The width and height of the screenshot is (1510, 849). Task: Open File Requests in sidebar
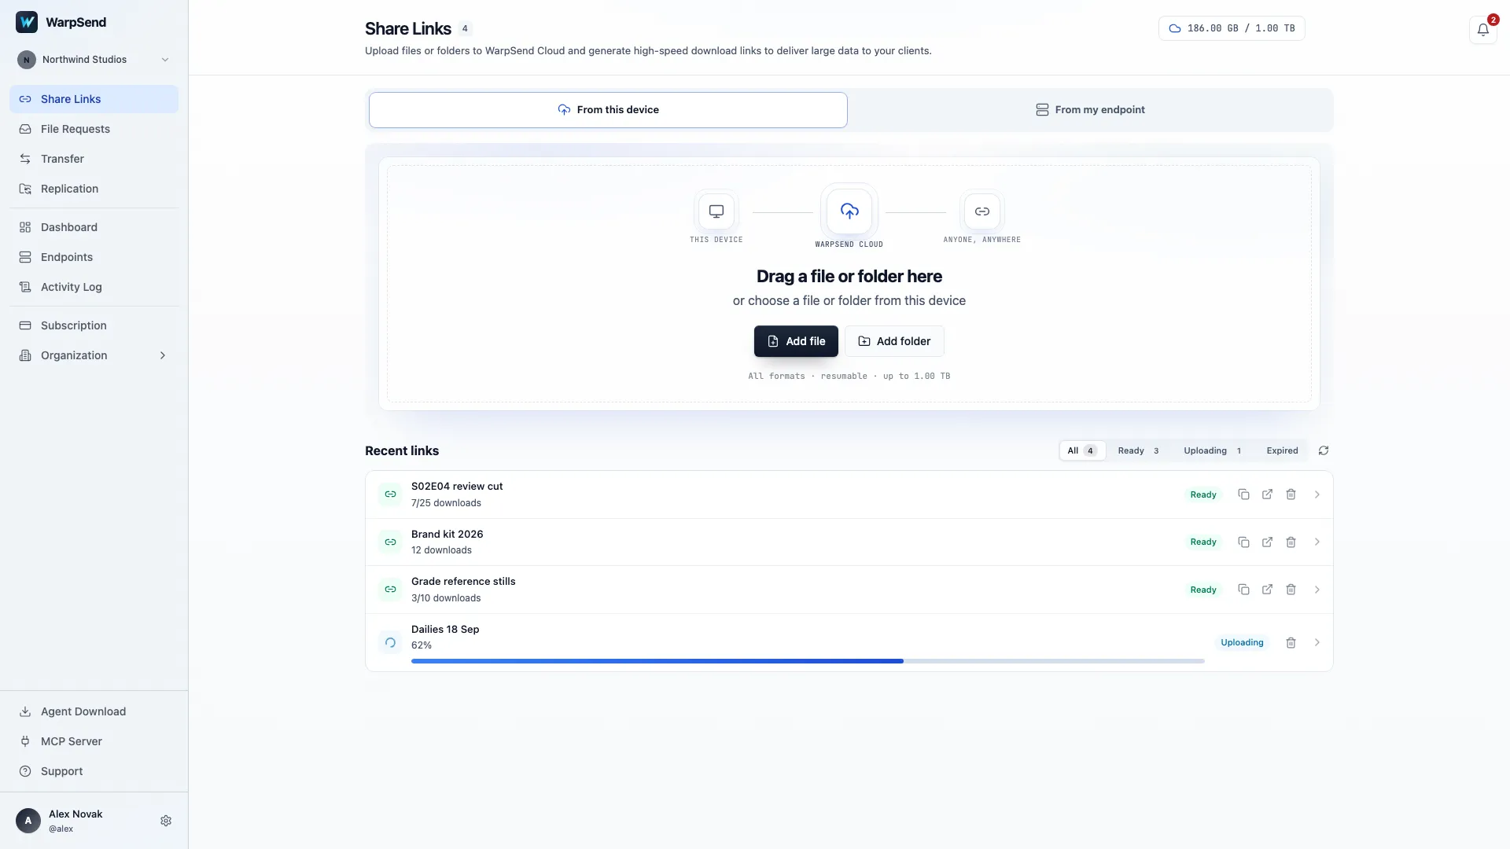pos(94,129)
